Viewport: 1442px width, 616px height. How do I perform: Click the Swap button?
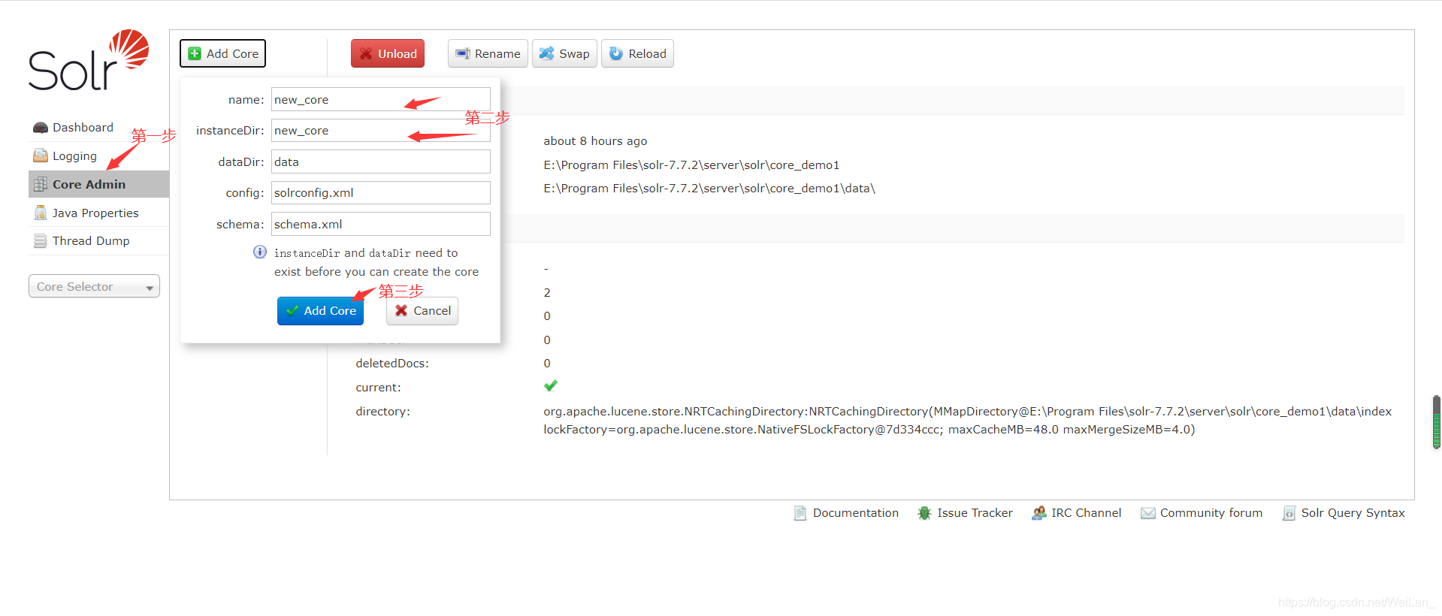pyautogui.click(x=564, y=53)
